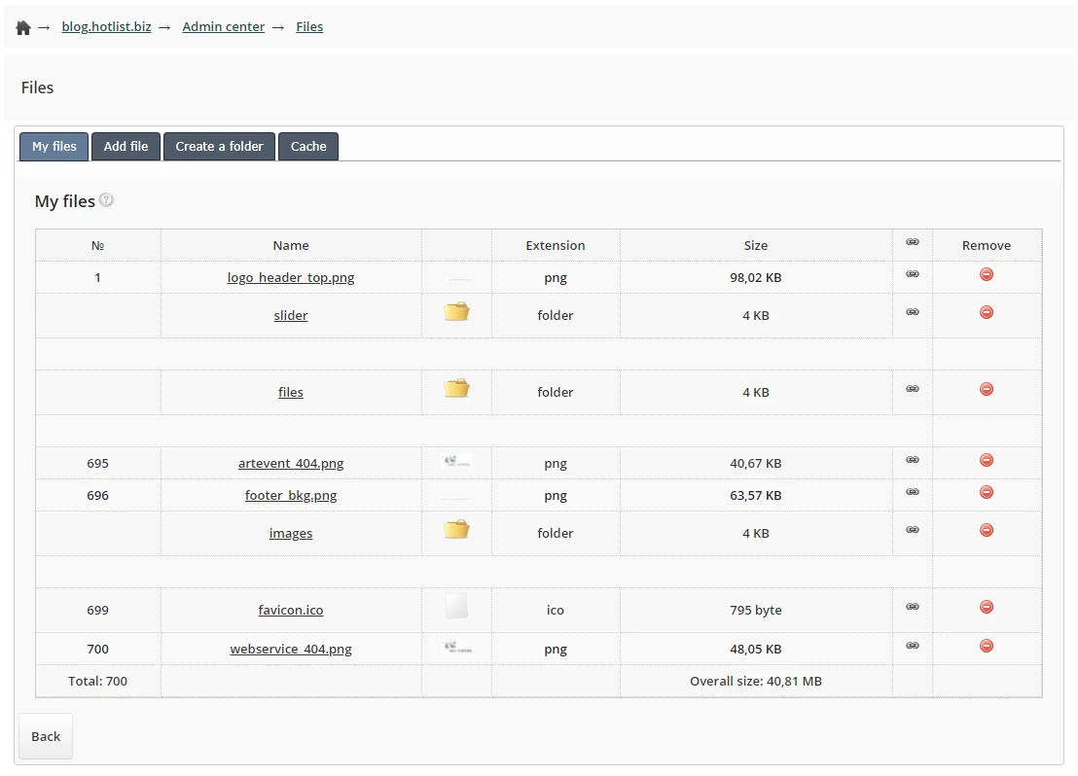The width and height of the screenshot is (1078, 776).
Task: Click the home icon in breadcrumb
Action: [x=23, y=27]
